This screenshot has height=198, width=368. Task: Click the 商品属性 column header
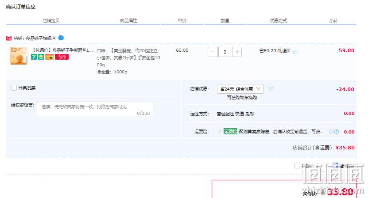point(128,21)
